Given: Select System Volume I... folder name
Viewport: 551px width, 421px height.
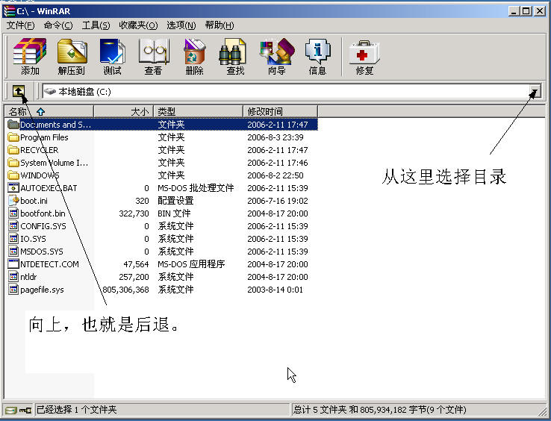Looking at the screenshot, I should coord(54,163).
